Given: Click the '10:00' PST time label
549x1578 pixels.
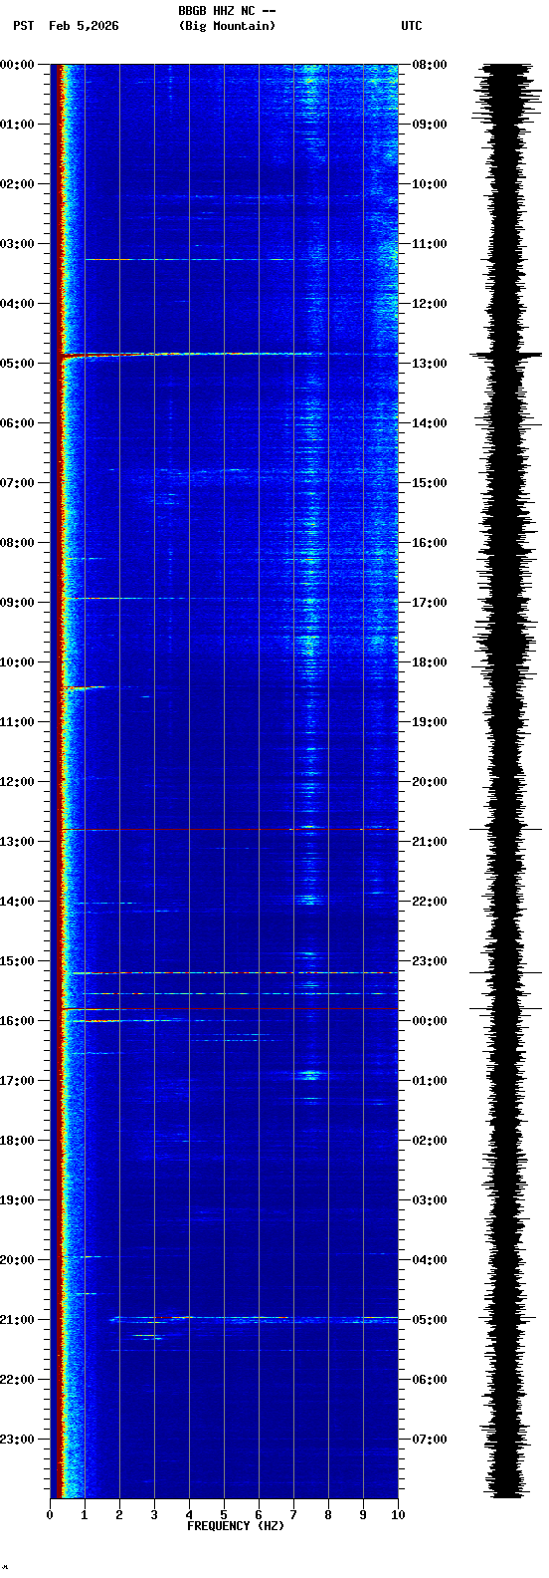Looking at the screenshot, I should coord(17,662).
